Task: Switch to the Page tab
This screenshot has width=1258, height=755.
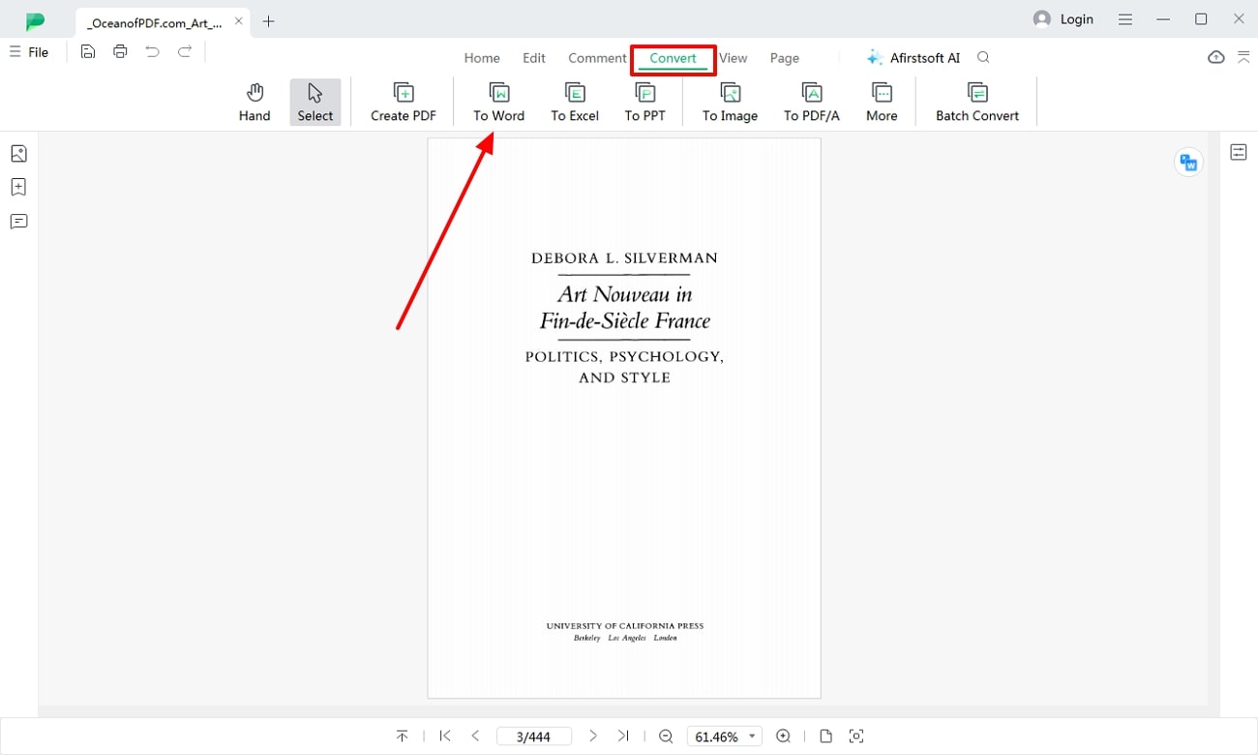Action: click(785, 58)
